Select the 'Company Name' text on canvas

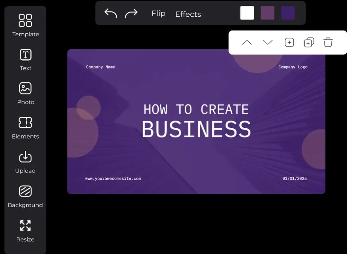101,67
